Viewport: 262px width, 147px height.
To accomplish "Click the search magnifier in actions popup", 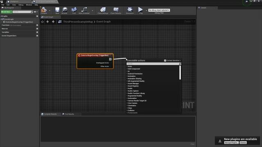I will click(180, 64).
